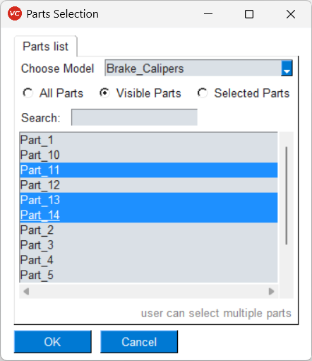The height and width of the screenshot is (361, 312).
Task: Click the Brake_Calipers model combo box
Action: coord(198,69)
